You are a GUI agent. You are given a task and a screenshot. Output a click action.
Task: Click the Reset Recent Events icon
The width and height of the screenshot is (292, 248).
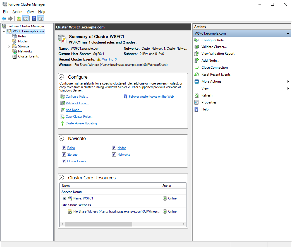click(x=197, y=74)
